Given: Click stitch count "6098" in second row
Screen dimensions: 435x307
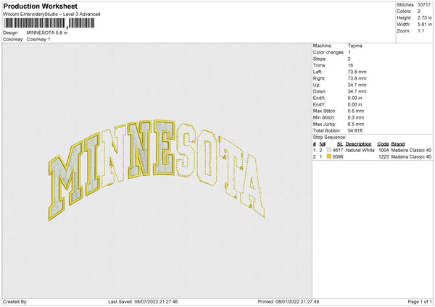Looking at the screenshot, I should coord(338,157).
